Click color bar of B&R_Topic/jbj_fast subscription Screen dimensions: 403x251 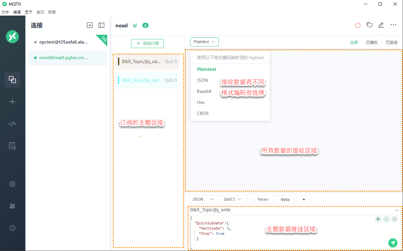(x=119, y=80)
